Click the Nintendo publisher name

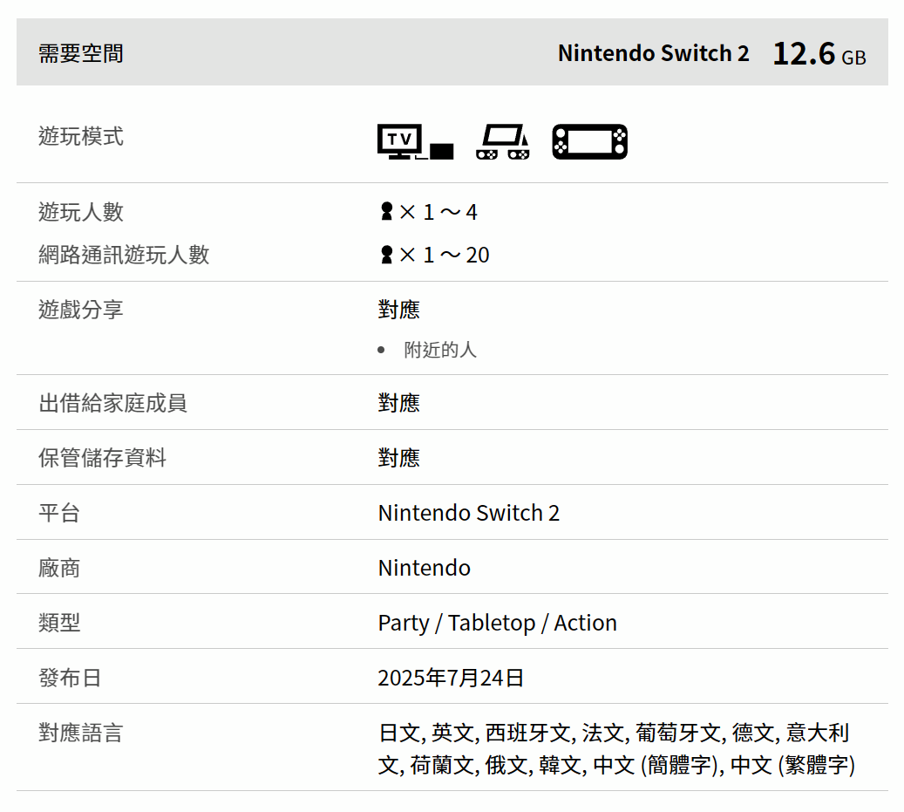424,568
